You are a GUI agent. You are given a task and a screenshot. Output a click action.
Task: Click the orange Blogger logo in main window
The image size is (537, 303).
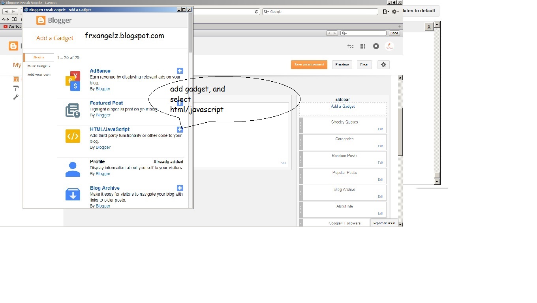13,46
